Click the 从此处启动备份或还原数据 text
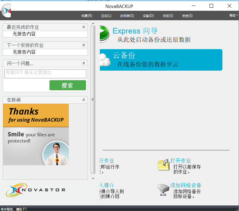Screen dimensions: 239x211 point(154,40)
